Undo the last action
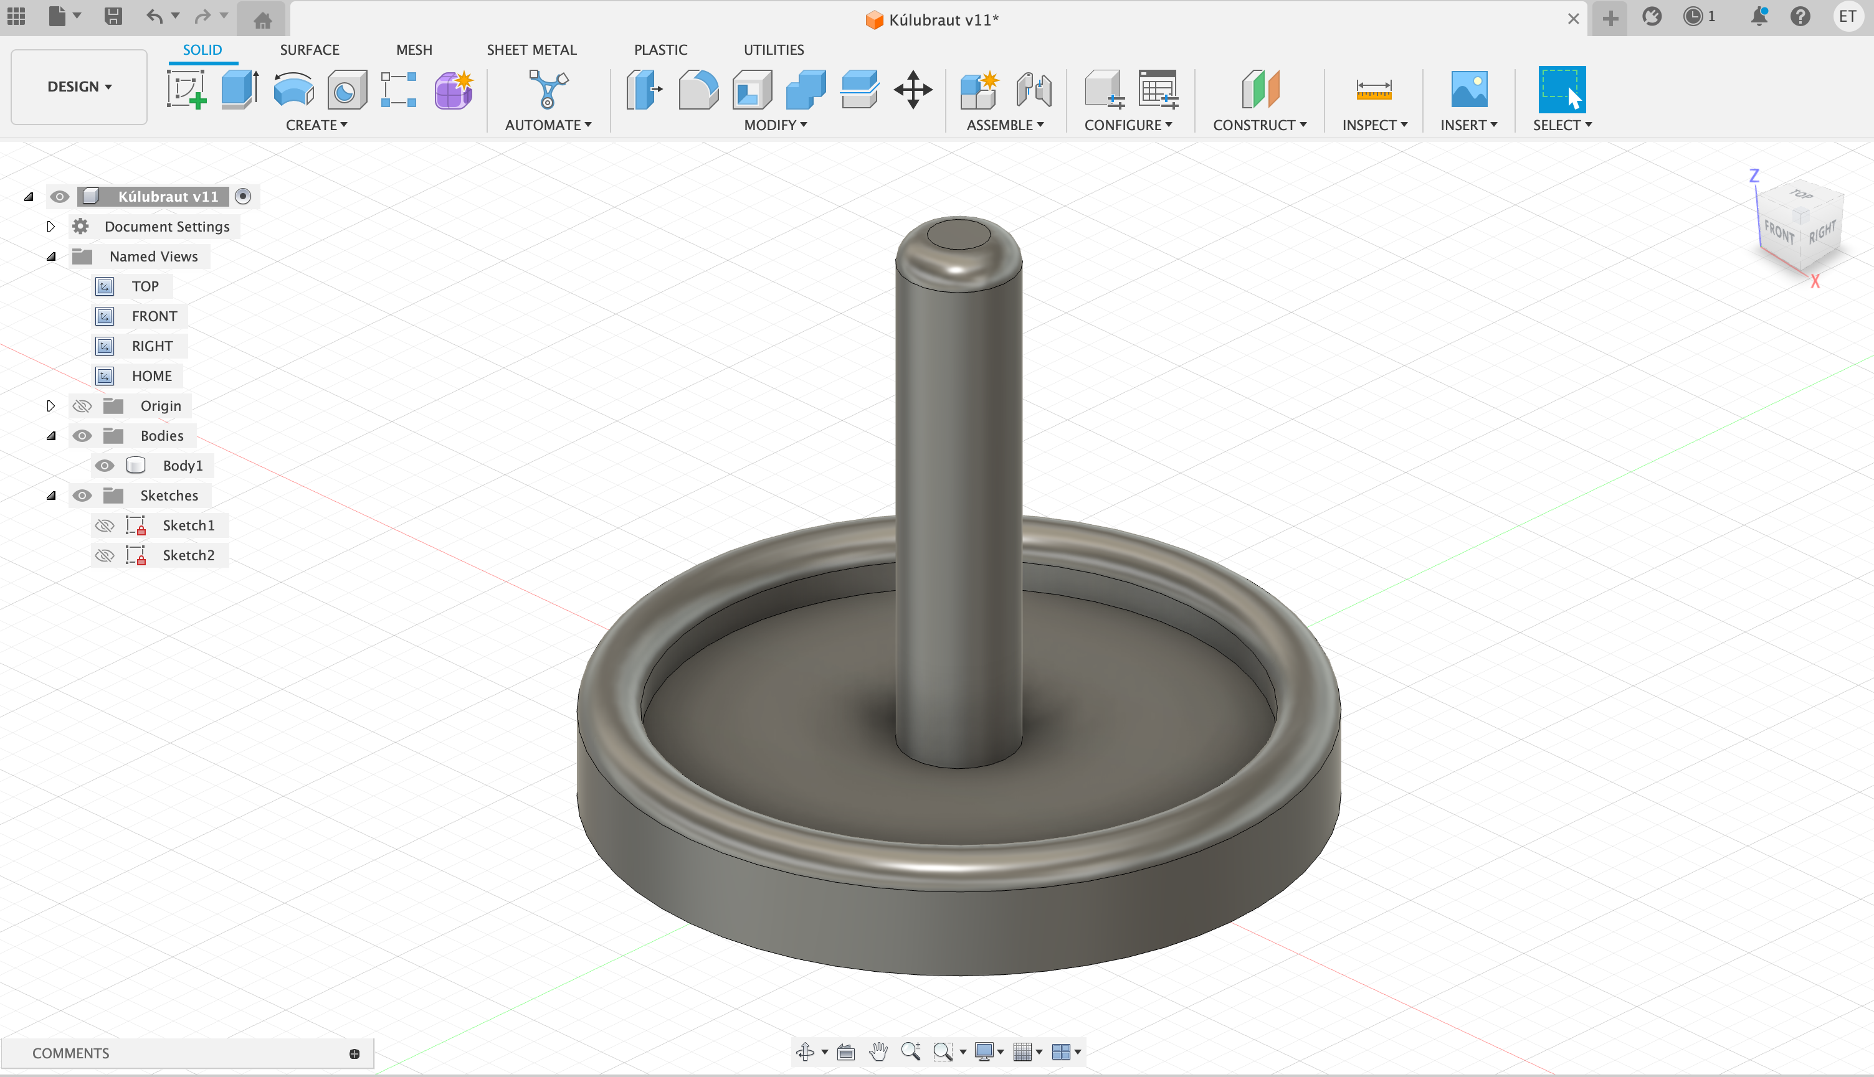1874x1077 pixels. coord(154,16)
